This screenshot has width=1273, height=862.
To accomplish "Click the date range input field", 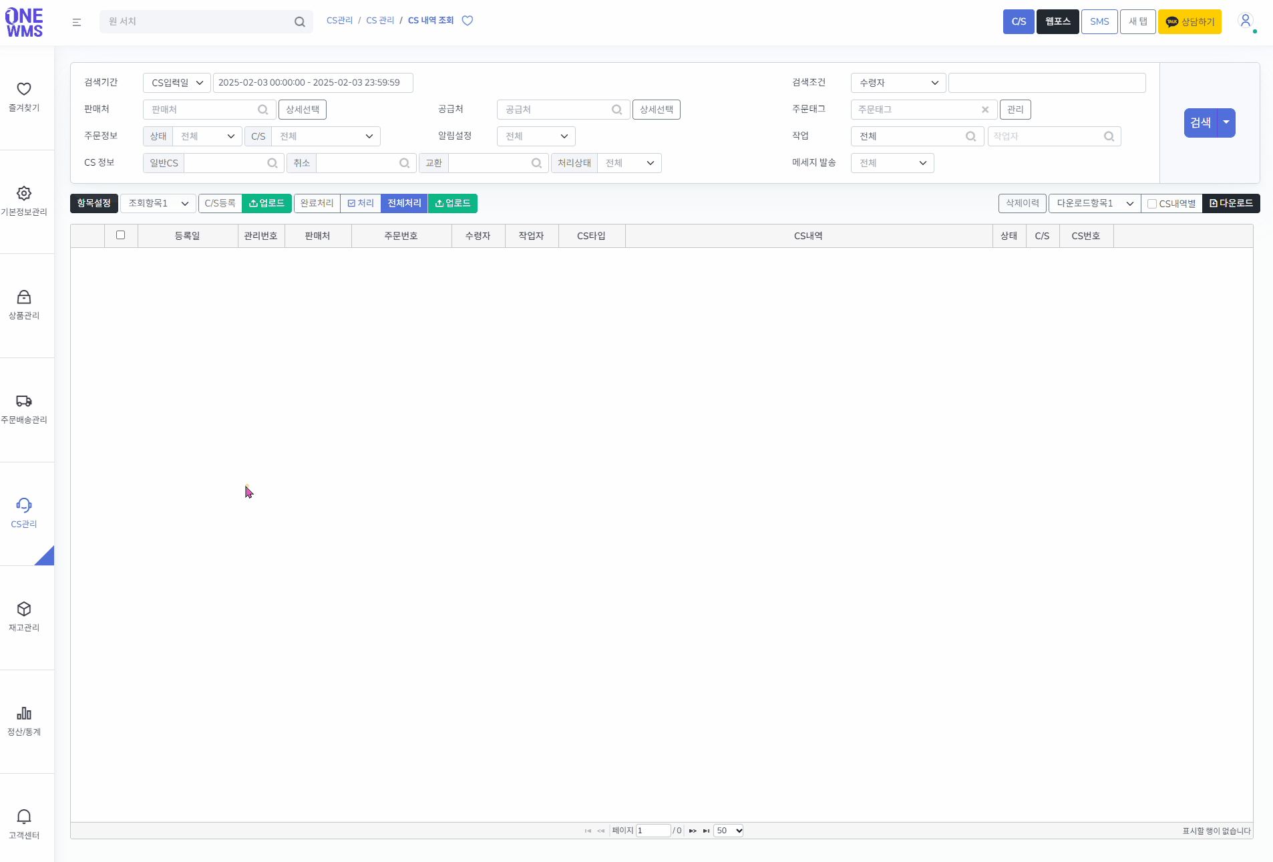I will 313,83.
